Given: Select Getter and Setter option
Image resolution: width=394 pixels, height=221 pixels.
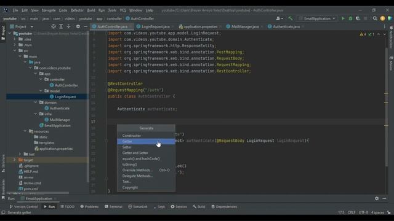Looking at the screenshot, I should (x=146, y=153).
